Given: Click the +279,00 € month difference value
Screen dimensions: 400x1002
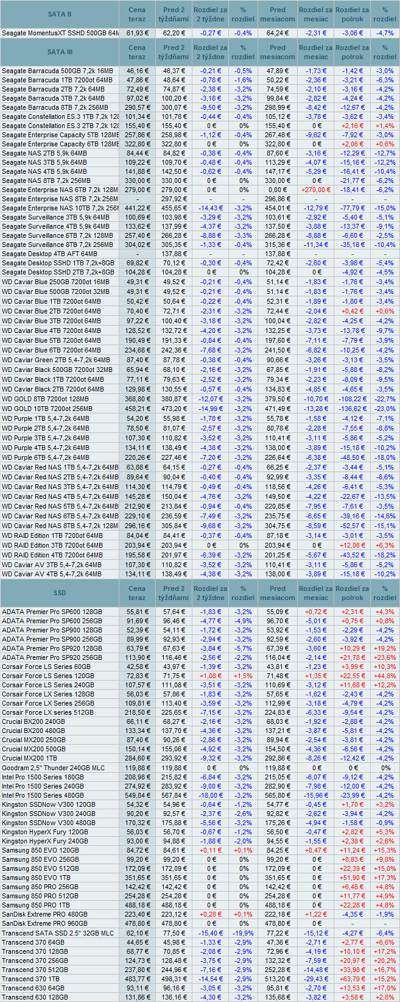Looking at the screenshot, I should coord(316,190).
